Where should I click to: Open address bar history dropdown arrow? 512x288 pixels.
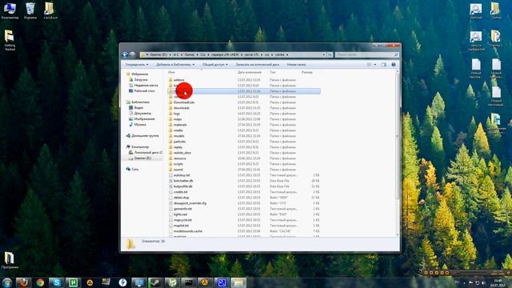(x=323, y=55)
